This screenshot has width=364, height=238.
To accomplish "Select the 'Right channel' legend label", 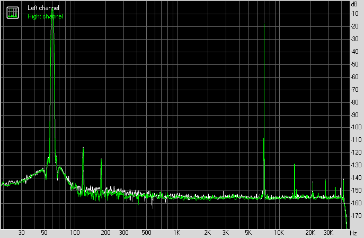I will (x=45, y=16).
